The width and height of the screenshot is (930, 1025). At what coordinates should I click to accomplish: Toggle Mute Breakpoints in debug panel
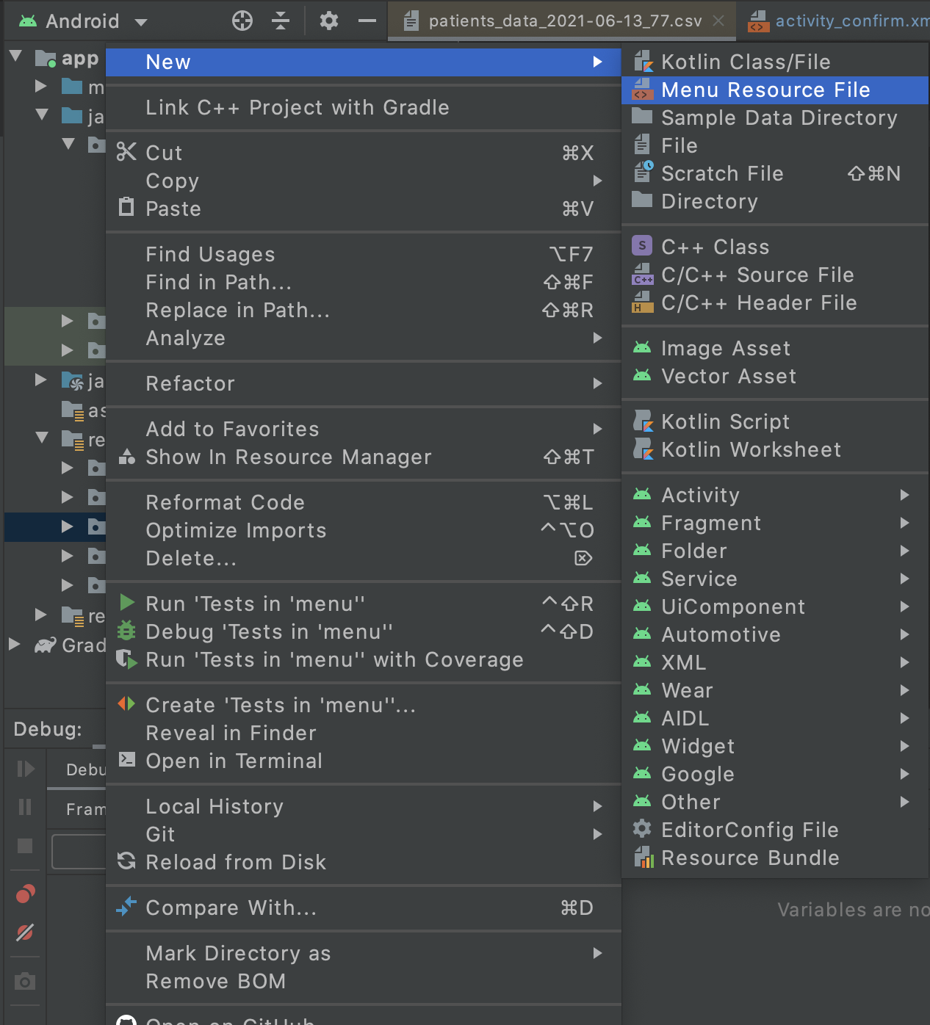tap(25, 932)
